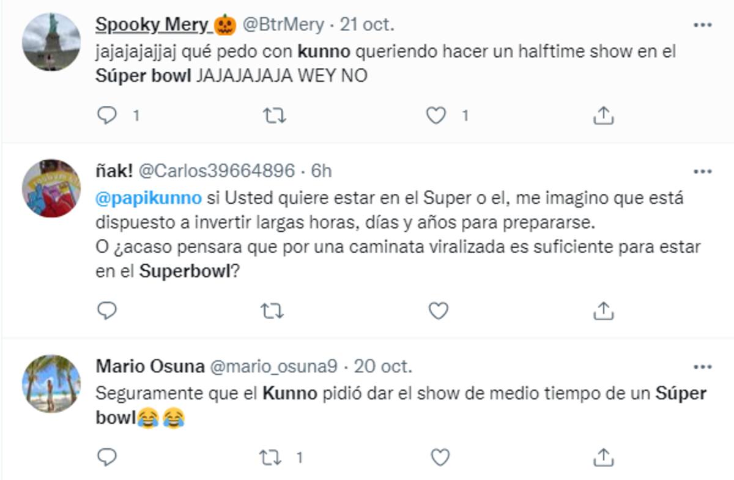Open the @papikunno mention link
The image size is (734, 480).
tap(149, 199)
